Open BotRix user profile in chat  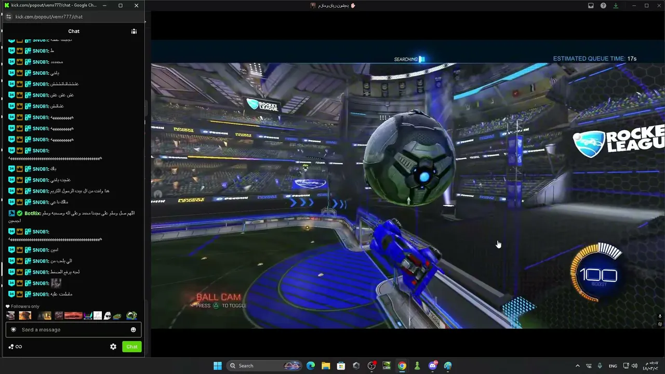(33, 213)
